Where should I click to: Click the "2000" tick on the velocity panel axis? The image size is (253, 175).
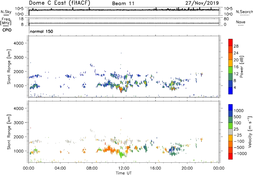19,137
